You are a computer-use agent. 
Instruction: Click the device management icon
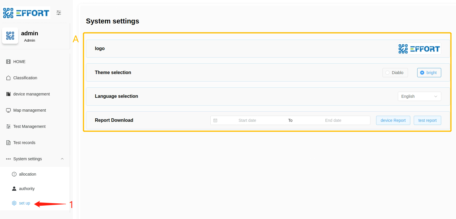pos(8,94)
